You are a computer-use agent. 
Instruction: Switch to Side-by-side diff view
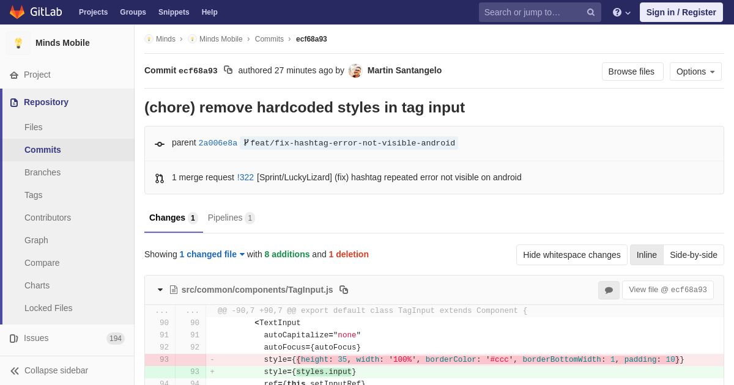coord(693,255)
